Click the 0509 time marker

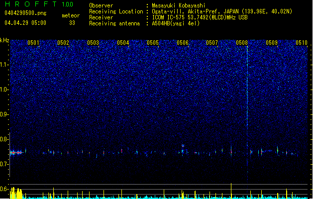[x=272, y=43]
